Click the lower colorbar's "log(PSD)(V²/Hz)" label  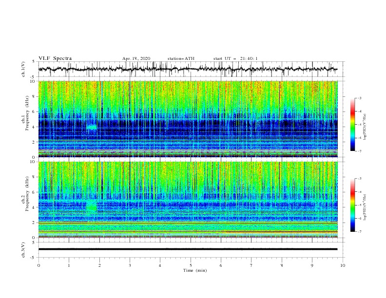[365, 207]
